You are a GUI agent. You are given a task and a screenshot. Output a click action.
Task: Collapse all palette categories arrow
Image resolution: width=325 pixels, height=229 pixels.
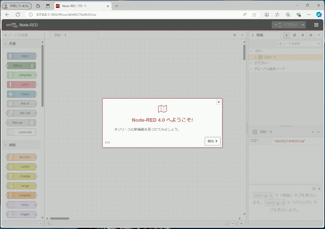click(x=36, y=224)
